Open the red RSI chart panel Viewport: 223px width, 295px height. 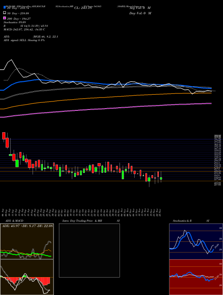[x=196, y=277]
